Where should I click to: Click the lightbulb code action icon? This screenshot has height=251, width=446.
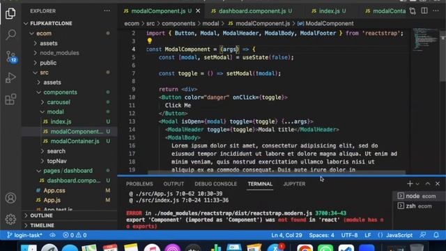tap(150, 40)
